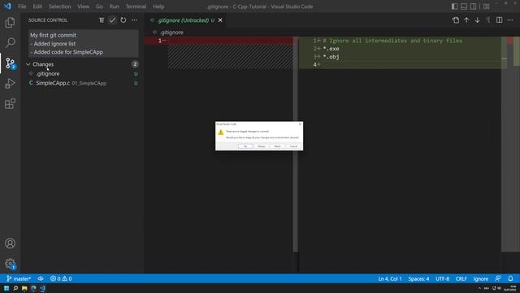Click the Refresh icon in Source Control

[123, 20]
